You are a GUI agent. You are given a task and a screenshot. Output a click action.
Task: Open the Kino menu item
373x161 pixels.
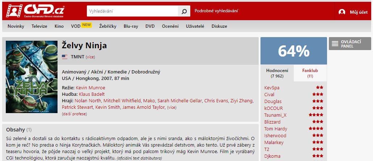[x=59, y=26]
